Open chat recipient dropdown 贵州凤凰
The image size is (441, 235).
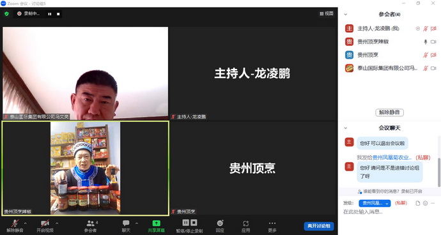pos(375,203)
